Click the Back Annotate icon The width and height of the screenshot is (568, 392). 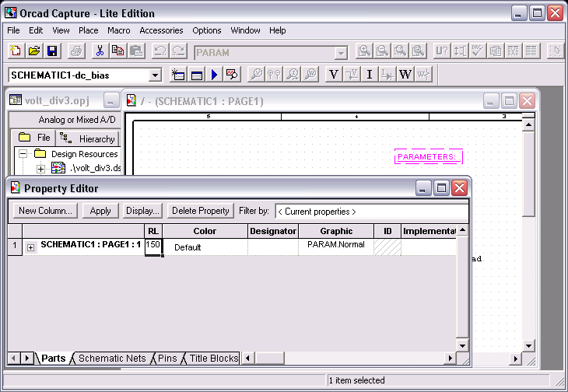[460, 51]
